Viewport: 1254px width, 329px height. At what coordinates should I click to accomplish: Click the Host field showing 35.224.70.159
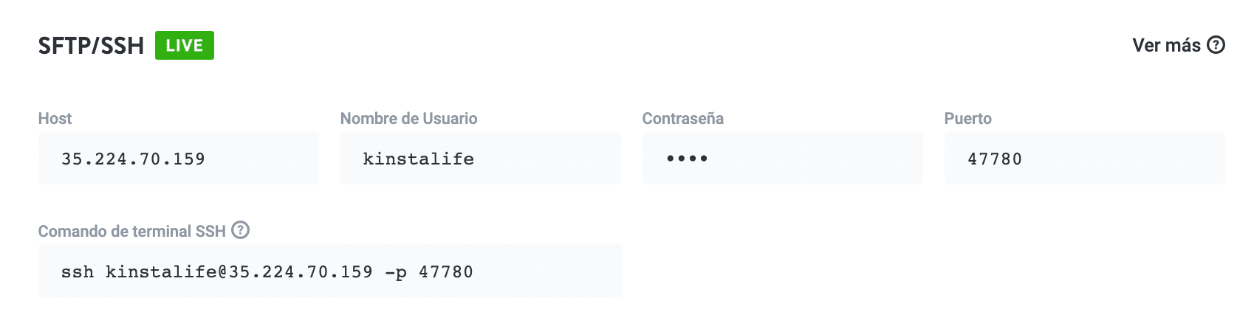[x=178, y=159]
